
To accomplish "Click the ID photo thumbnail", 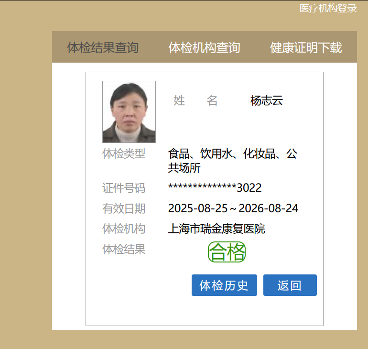I will click(x=129, y=112).
